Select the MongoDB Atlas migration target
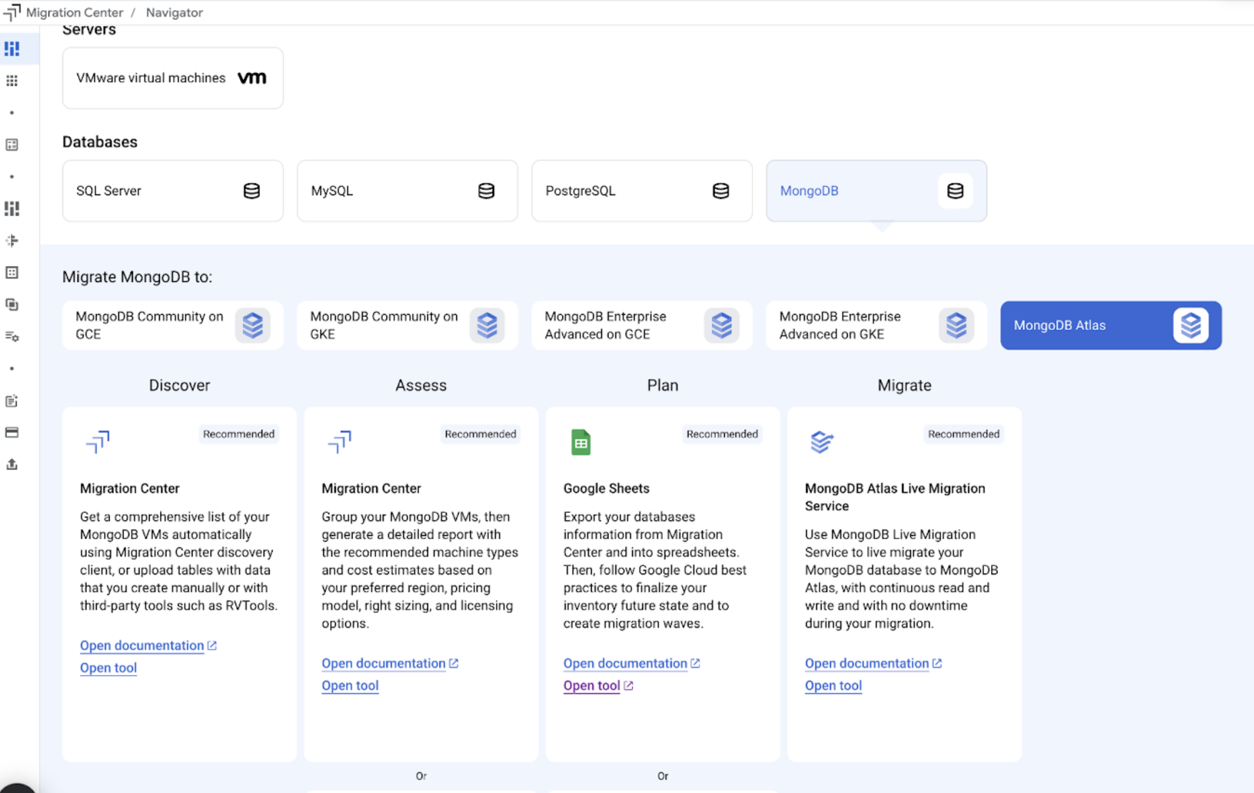 pyautogui.click(x=1110, y=326)
